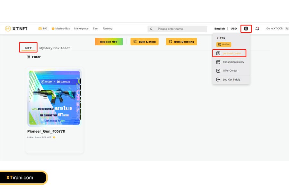
Task: Open the Pioneer_Gun_#05778 NFT thumbnail
Action: point(54,98)
